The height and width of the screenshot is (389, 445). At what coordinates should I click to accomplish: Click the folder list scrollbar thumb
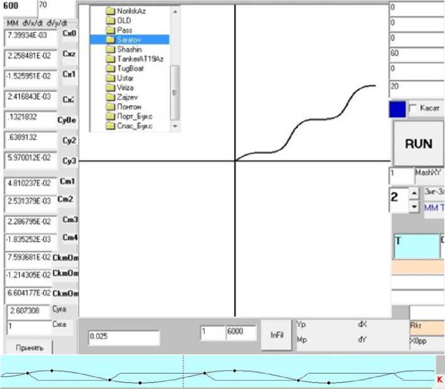[x=175, y=93]
